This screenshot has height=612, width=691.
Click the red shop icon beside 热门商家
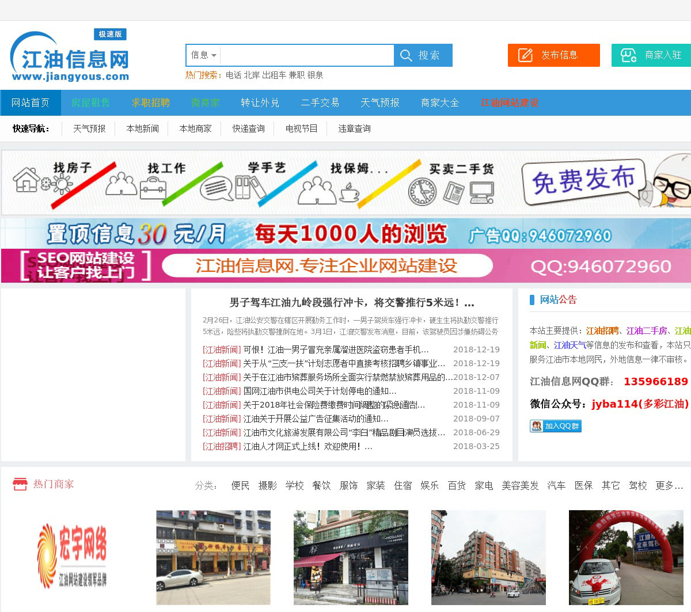[20, 484]
